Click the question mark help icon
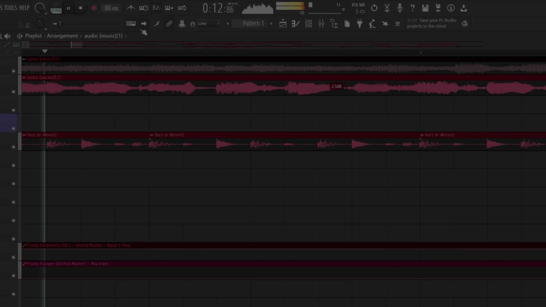The image size is (546, 307). 412,8
